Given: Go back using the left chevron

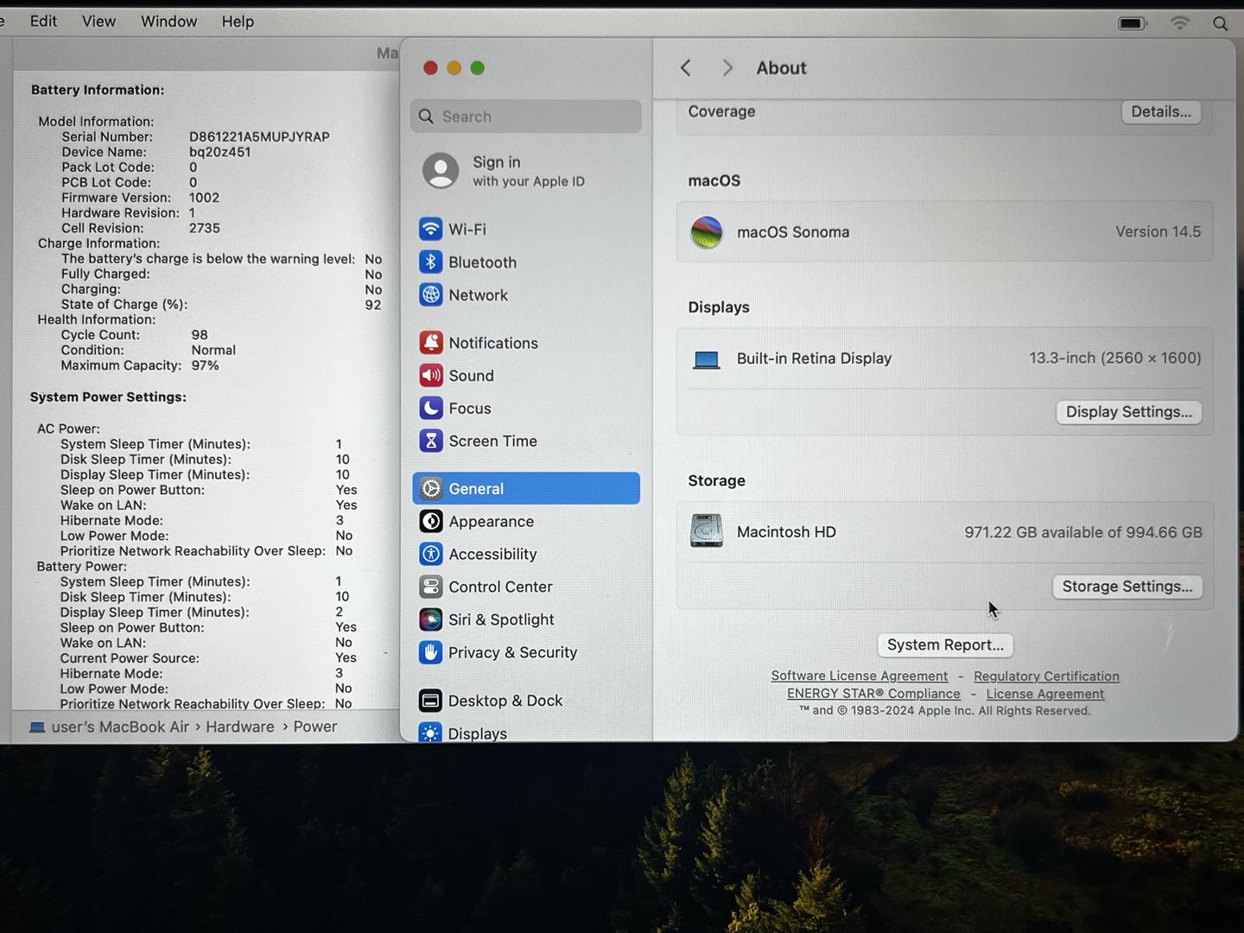Looking at the screenshot, I should (686, 68).
